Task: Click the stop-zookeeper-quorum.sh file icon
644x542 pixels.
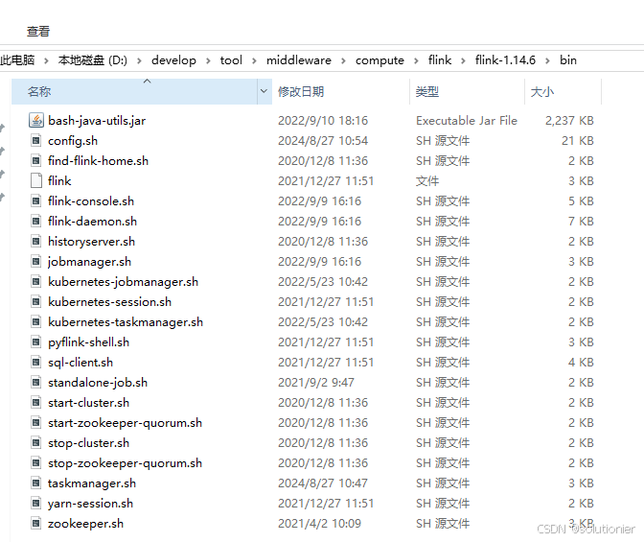Action: [x=36, y=463]
